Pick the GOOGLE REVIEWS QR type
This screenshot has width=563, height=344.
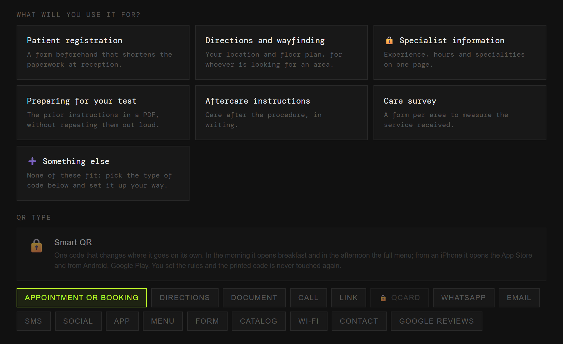(x=436, y=321)
